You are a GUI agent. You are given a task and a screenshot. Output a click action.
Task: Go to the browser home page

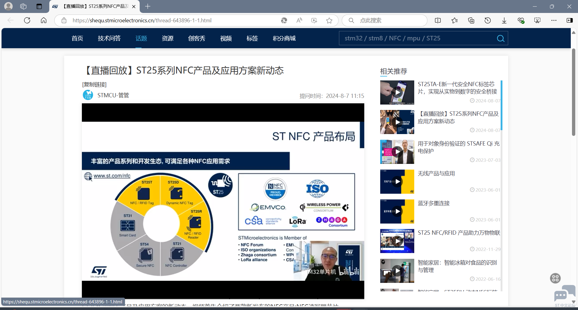coord(44,20)
